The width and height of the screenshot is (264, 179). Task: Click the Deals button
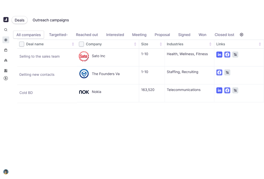click(x=19, y=20)
